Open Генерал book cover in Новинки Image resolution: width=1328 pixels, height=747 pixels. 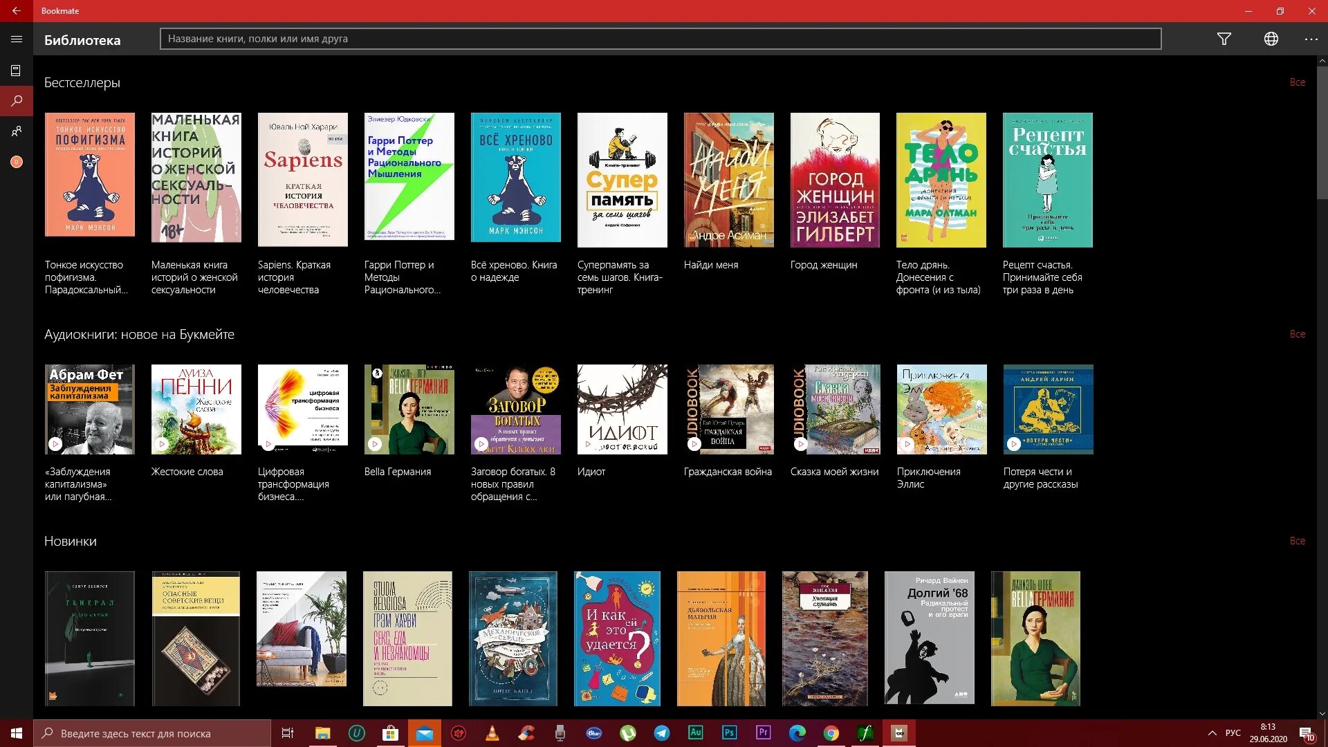point(90,638)
